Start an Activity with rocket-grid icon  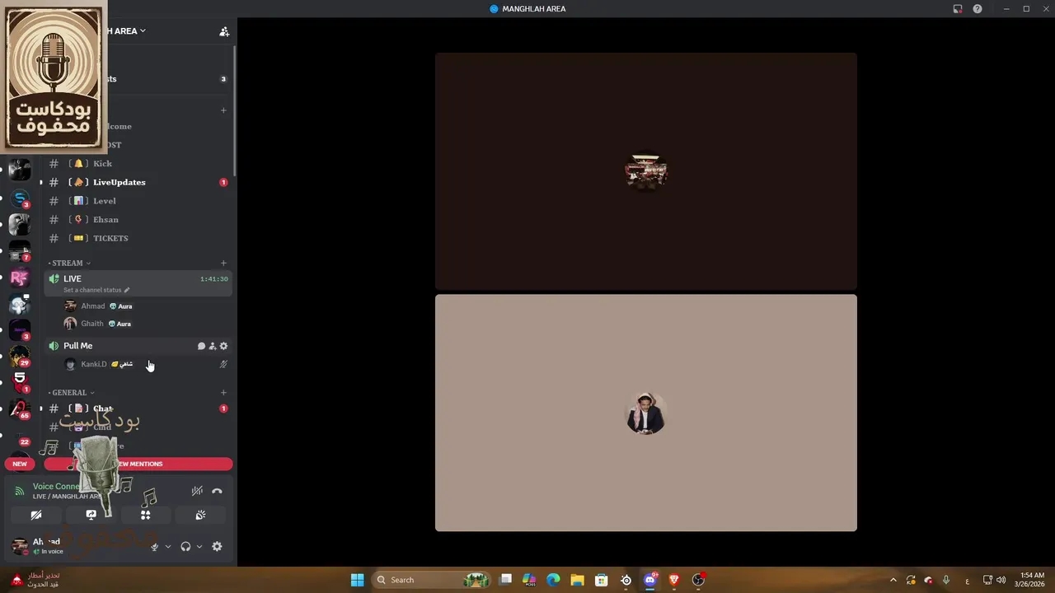pos(145,515)
